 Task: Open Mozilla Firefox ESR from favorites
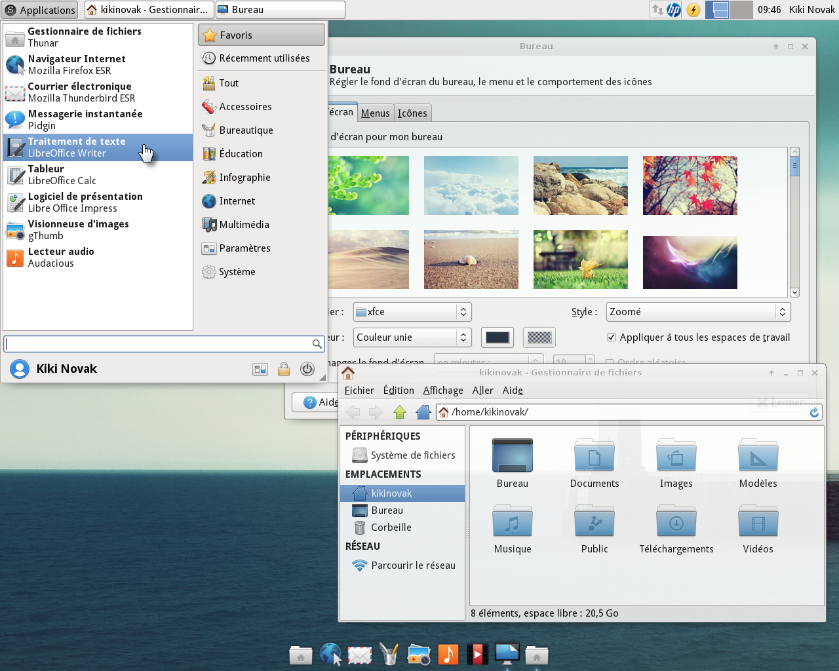point(98,65)
